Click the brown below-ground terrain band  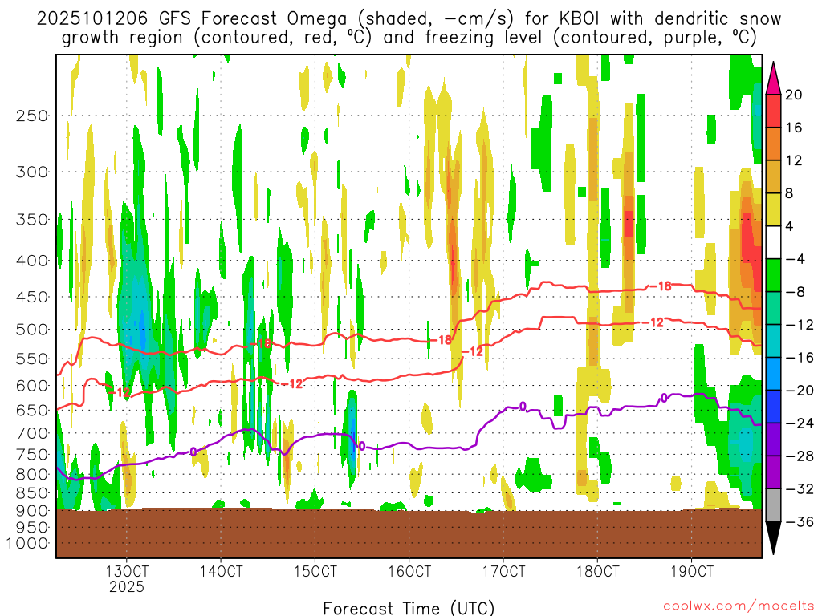(x=409, y=533)
